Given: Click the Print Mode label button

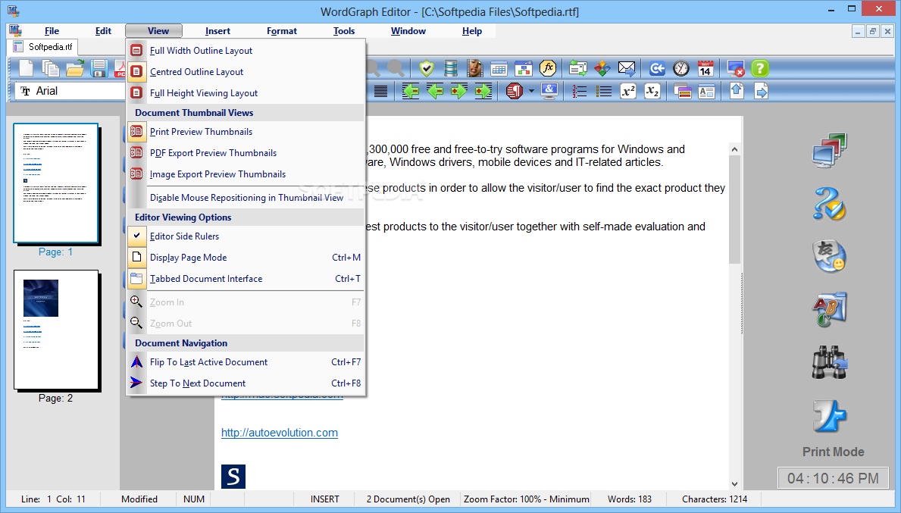Looking at the screenshot, I should [834, 452].
